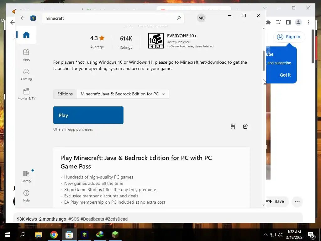
Task: Click the 4.3 star average rating
Action: 97,38
